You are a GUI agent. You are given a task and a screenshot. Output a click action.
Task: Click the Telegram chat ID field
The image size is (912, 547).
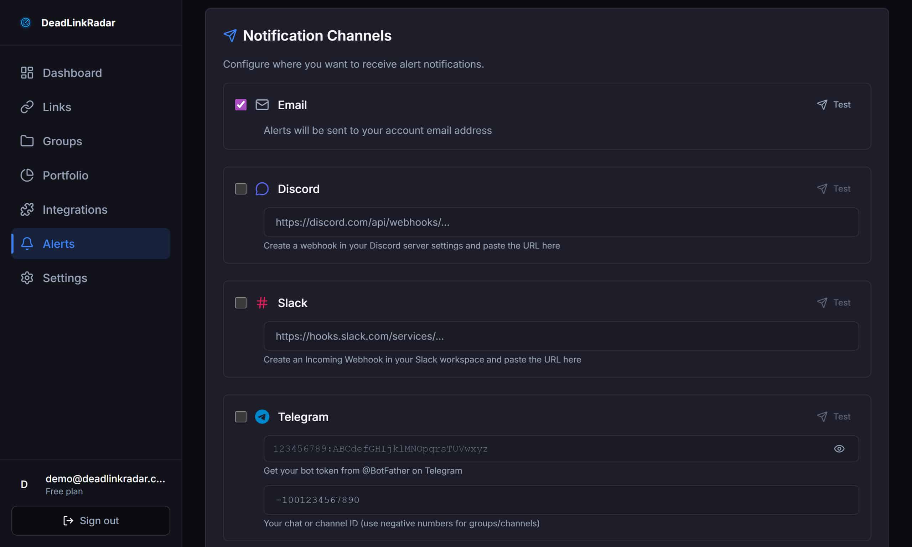[x=561, y=500]
